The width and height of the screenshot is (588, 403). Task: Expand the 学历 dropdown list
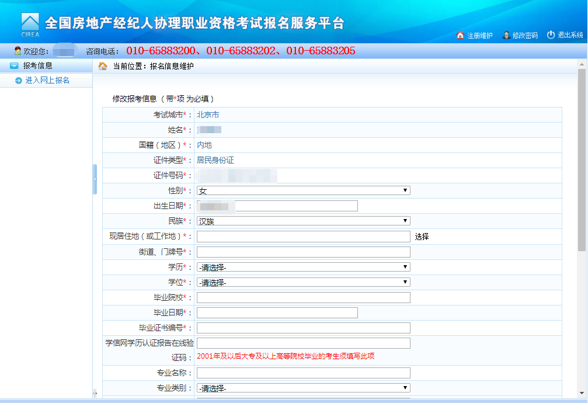point(303,267)
